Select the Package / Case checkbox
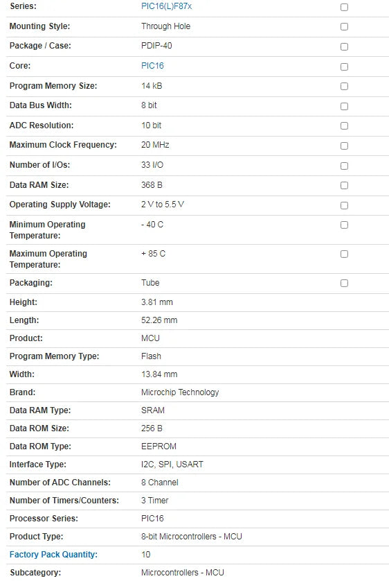389x581 pixels. tap(344, 46)
